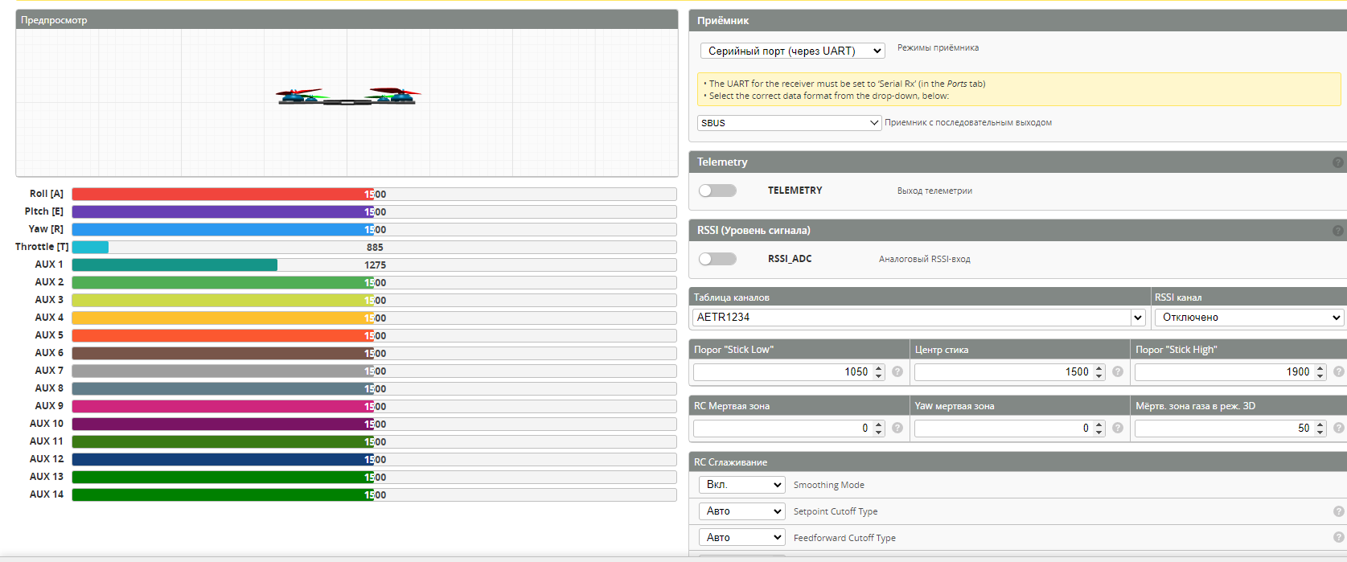This screenshot has height=562, width=1347.
Task: Open the Smoothing Mode dropdown (Вкл.)
Action: (741, 485)
